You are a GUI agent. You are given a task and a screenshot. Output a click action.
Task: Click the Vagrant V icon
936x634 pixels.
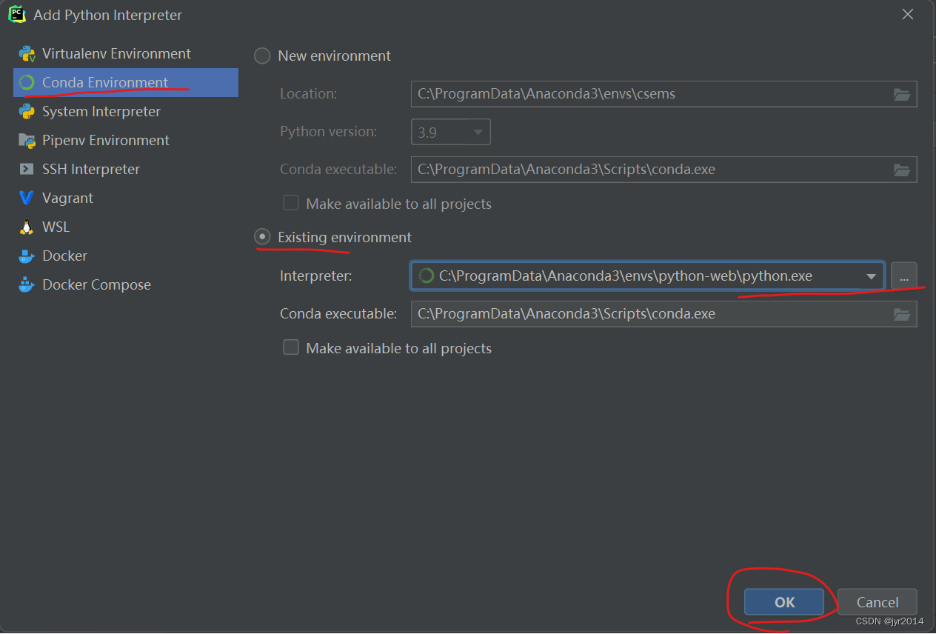click(27, 198)
